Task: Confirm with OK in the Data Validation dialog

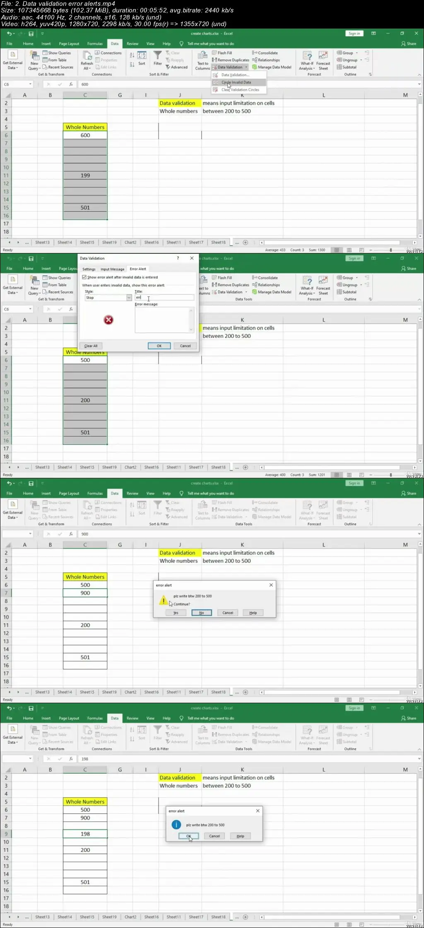Action: (x=159, y=346)
